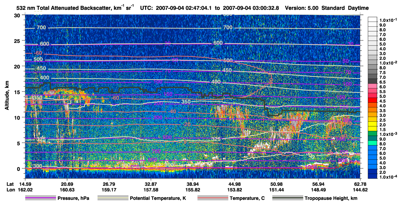Click latitude value 26.79

click(x=109, y=184)
